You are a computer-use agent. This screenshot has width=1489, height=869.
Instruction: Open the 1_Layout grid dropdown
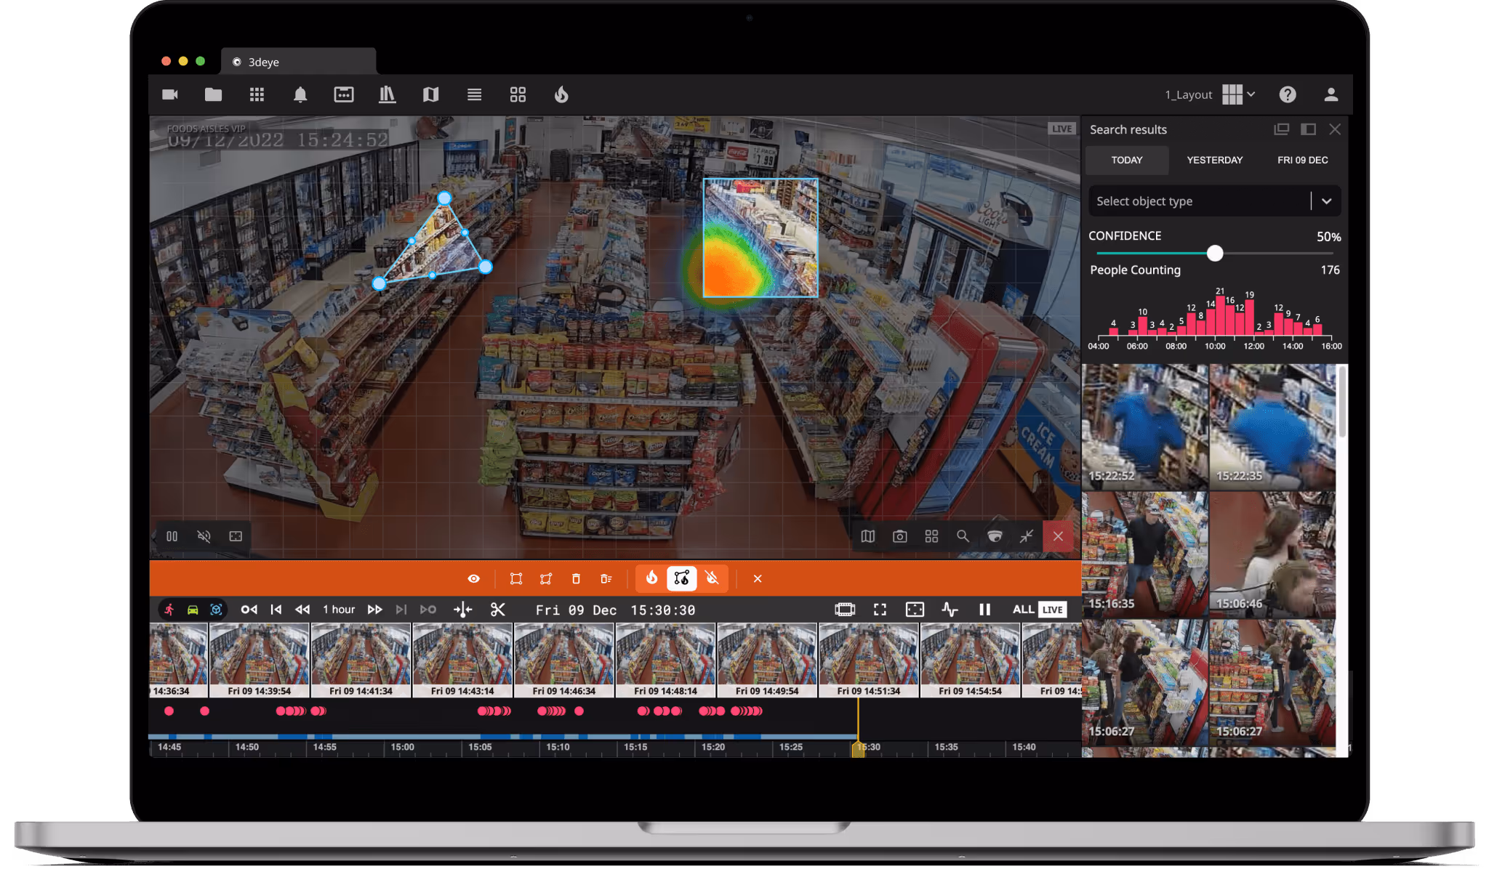pos(1238,94)
